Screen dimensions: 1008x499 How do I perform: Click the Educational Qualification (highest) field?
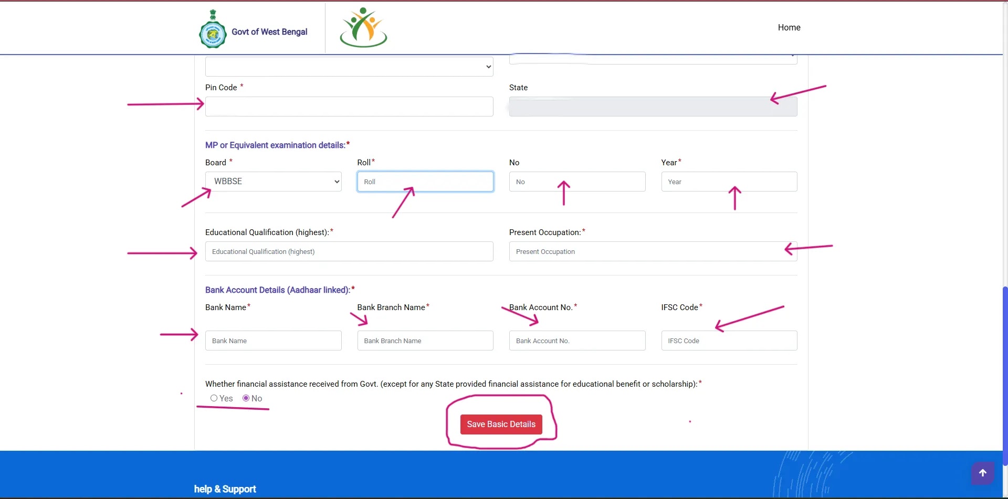[x=349, y=251]
